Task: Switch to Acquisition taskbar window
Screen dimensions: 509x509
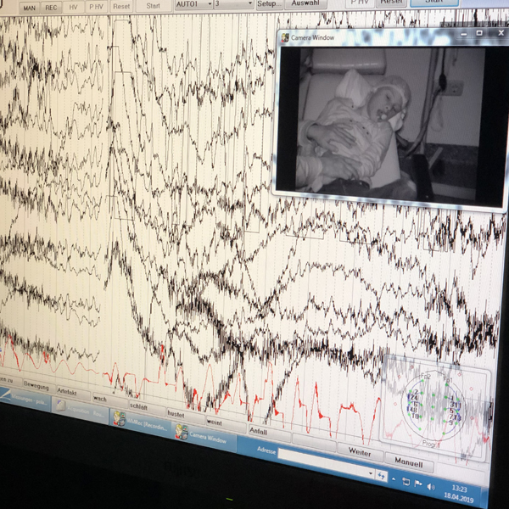Action: point(81,411)
